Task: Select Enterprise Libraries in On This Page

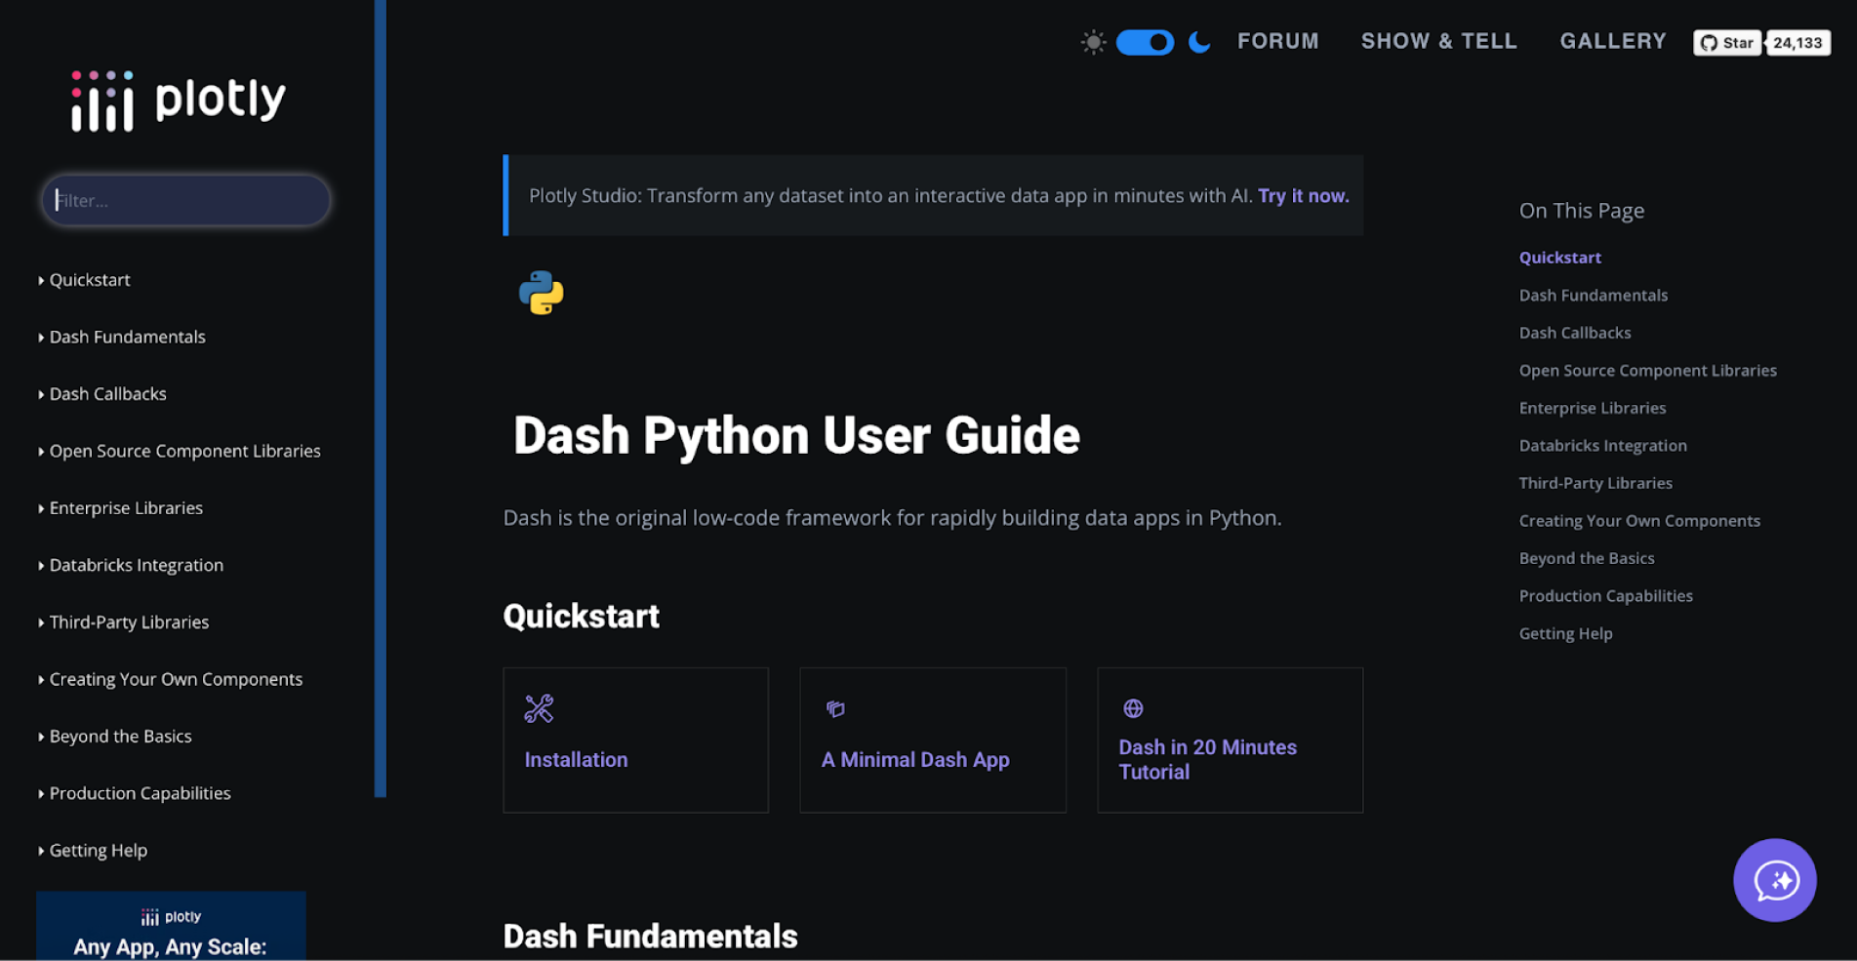Action: point(1592,408)
